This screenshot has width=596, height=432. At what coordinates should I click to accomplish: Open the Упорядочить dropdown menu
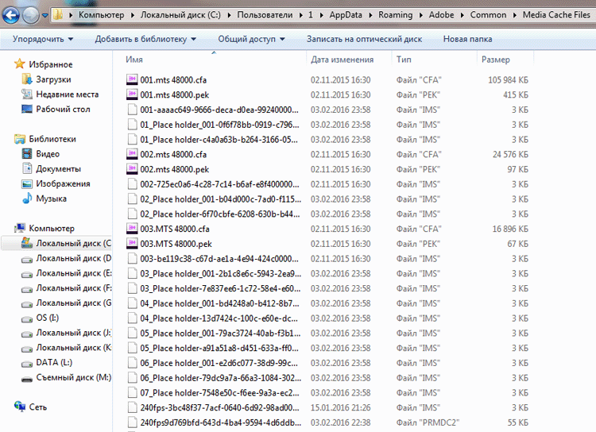[x=43, y=39]
